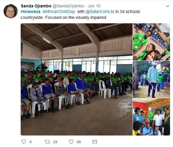Click the reply count 4
173x147 pixels.
(30, 142)
